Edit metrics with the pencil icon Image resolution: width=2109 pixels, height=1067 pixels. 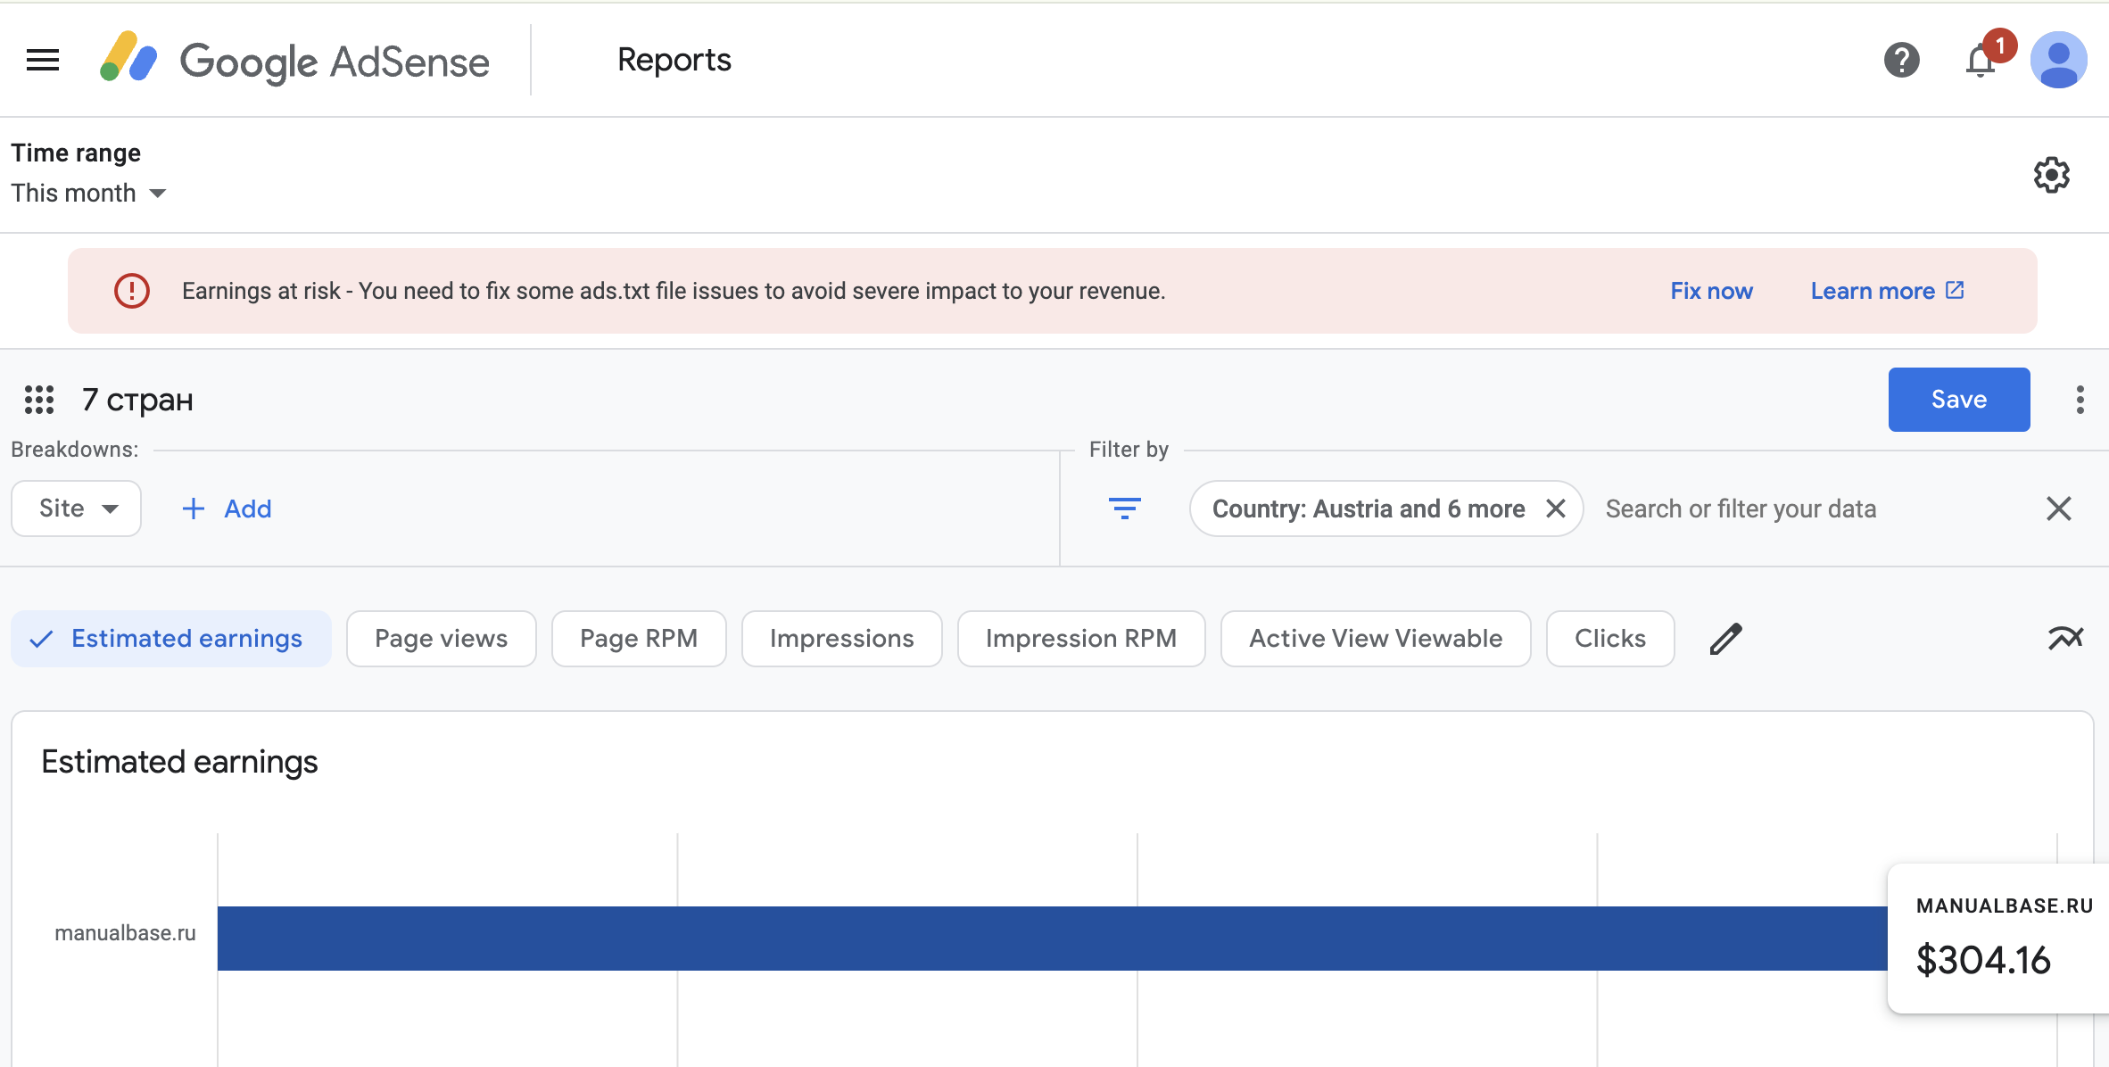click(x=1725, y=639)
